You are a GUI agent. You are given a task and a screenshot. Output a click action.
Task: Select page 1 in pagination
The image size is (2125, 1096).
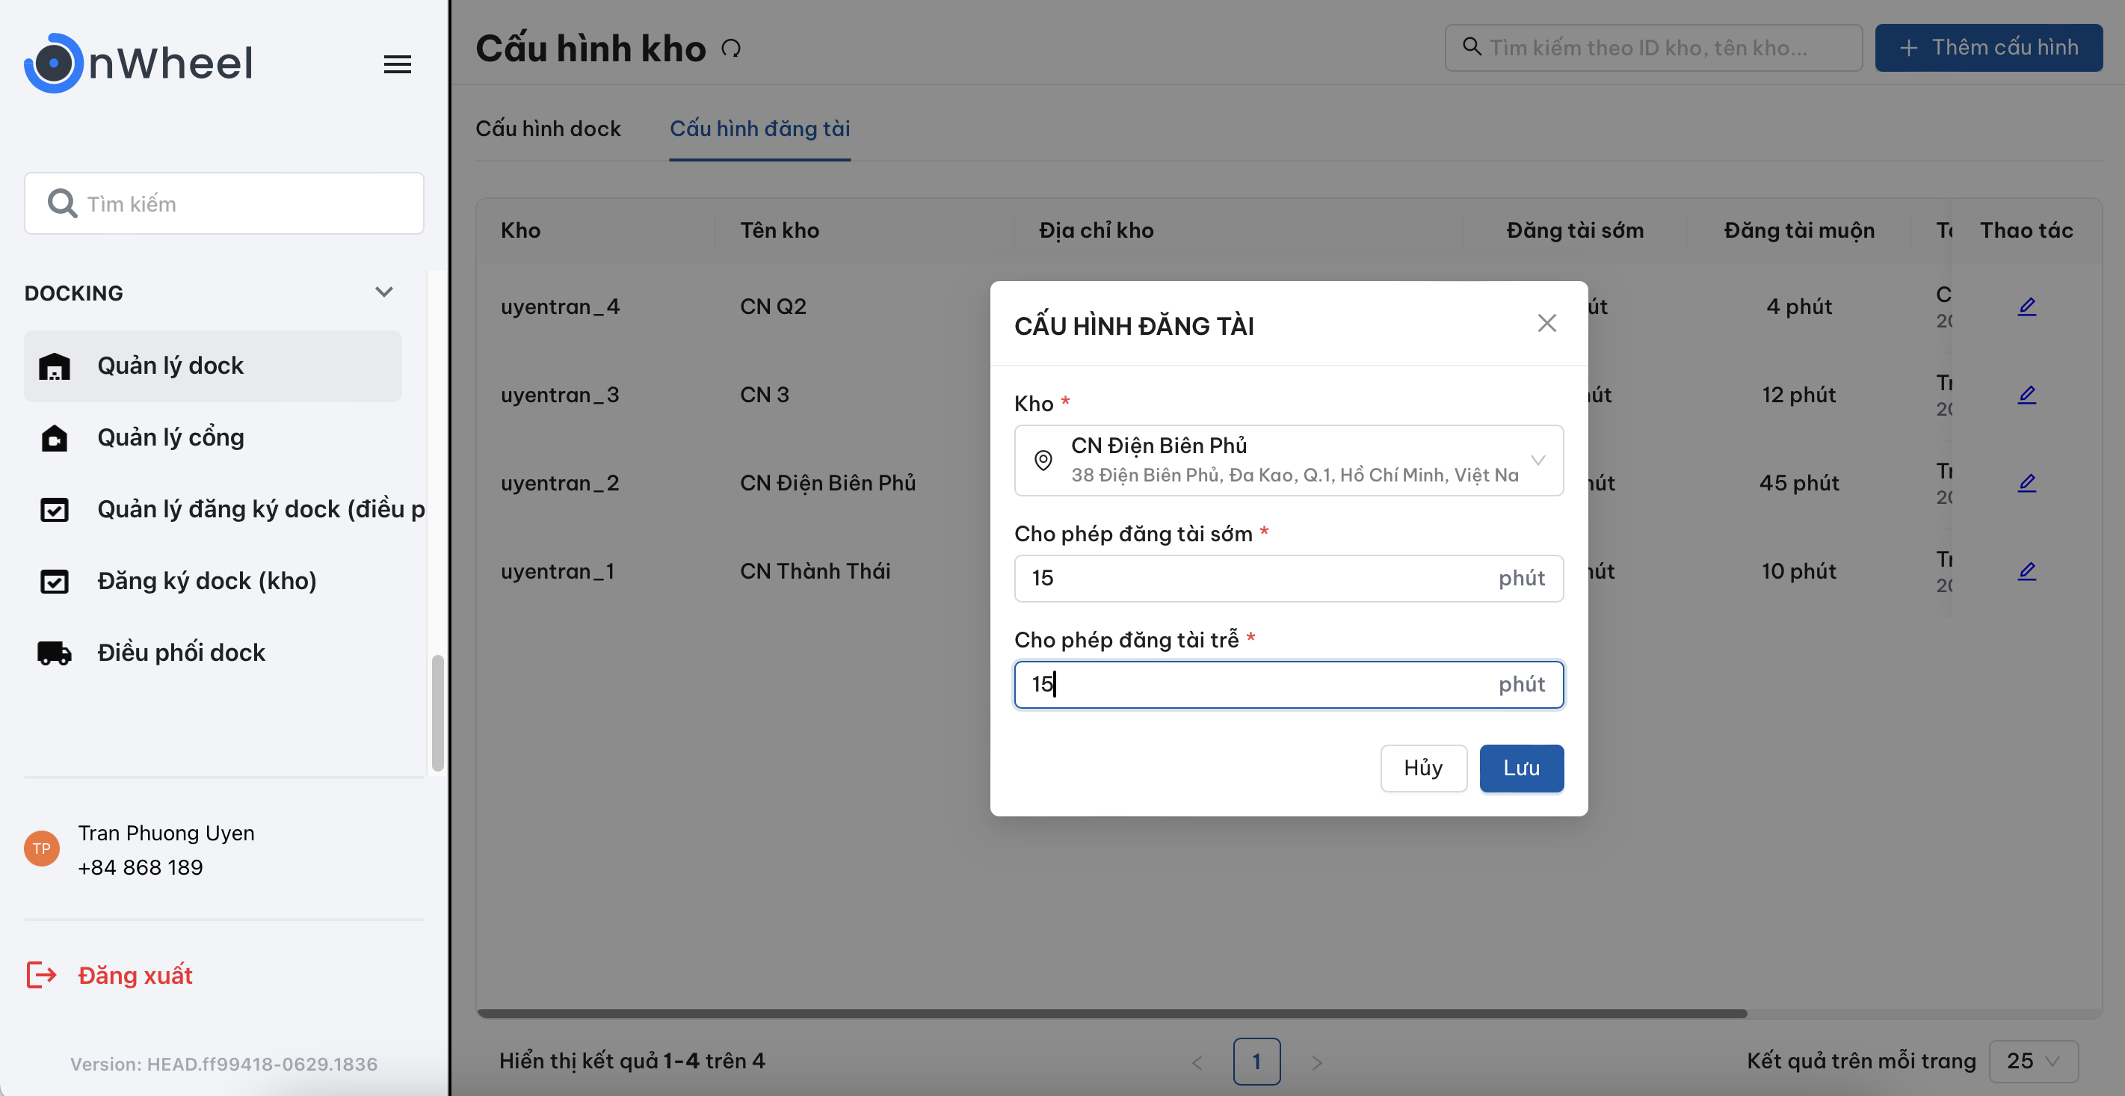point(1256,1062)
